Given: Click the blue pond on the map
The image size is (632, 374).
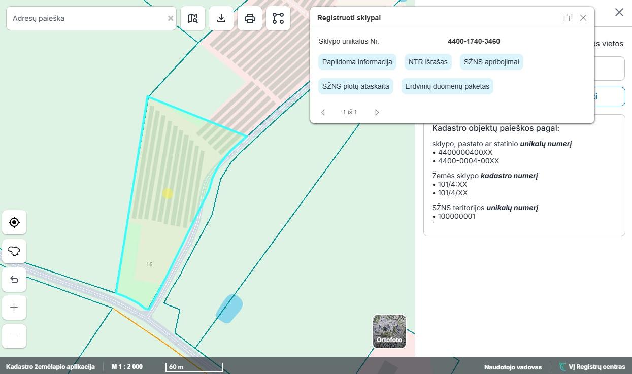Looking at the screenshot, I should [229, 308].
